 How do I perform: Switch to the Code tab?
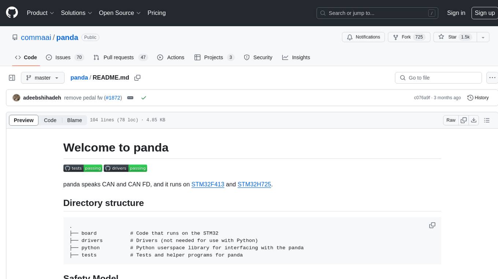click(26, 57)
